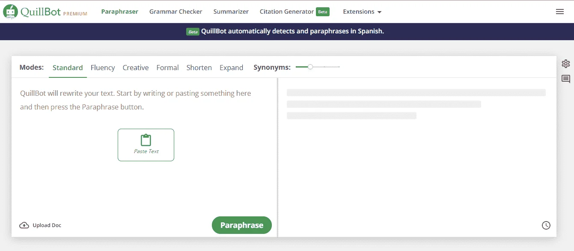Open the Citation Generator
574x251 pixels.
pyautogui.click(x=287, y=12)
